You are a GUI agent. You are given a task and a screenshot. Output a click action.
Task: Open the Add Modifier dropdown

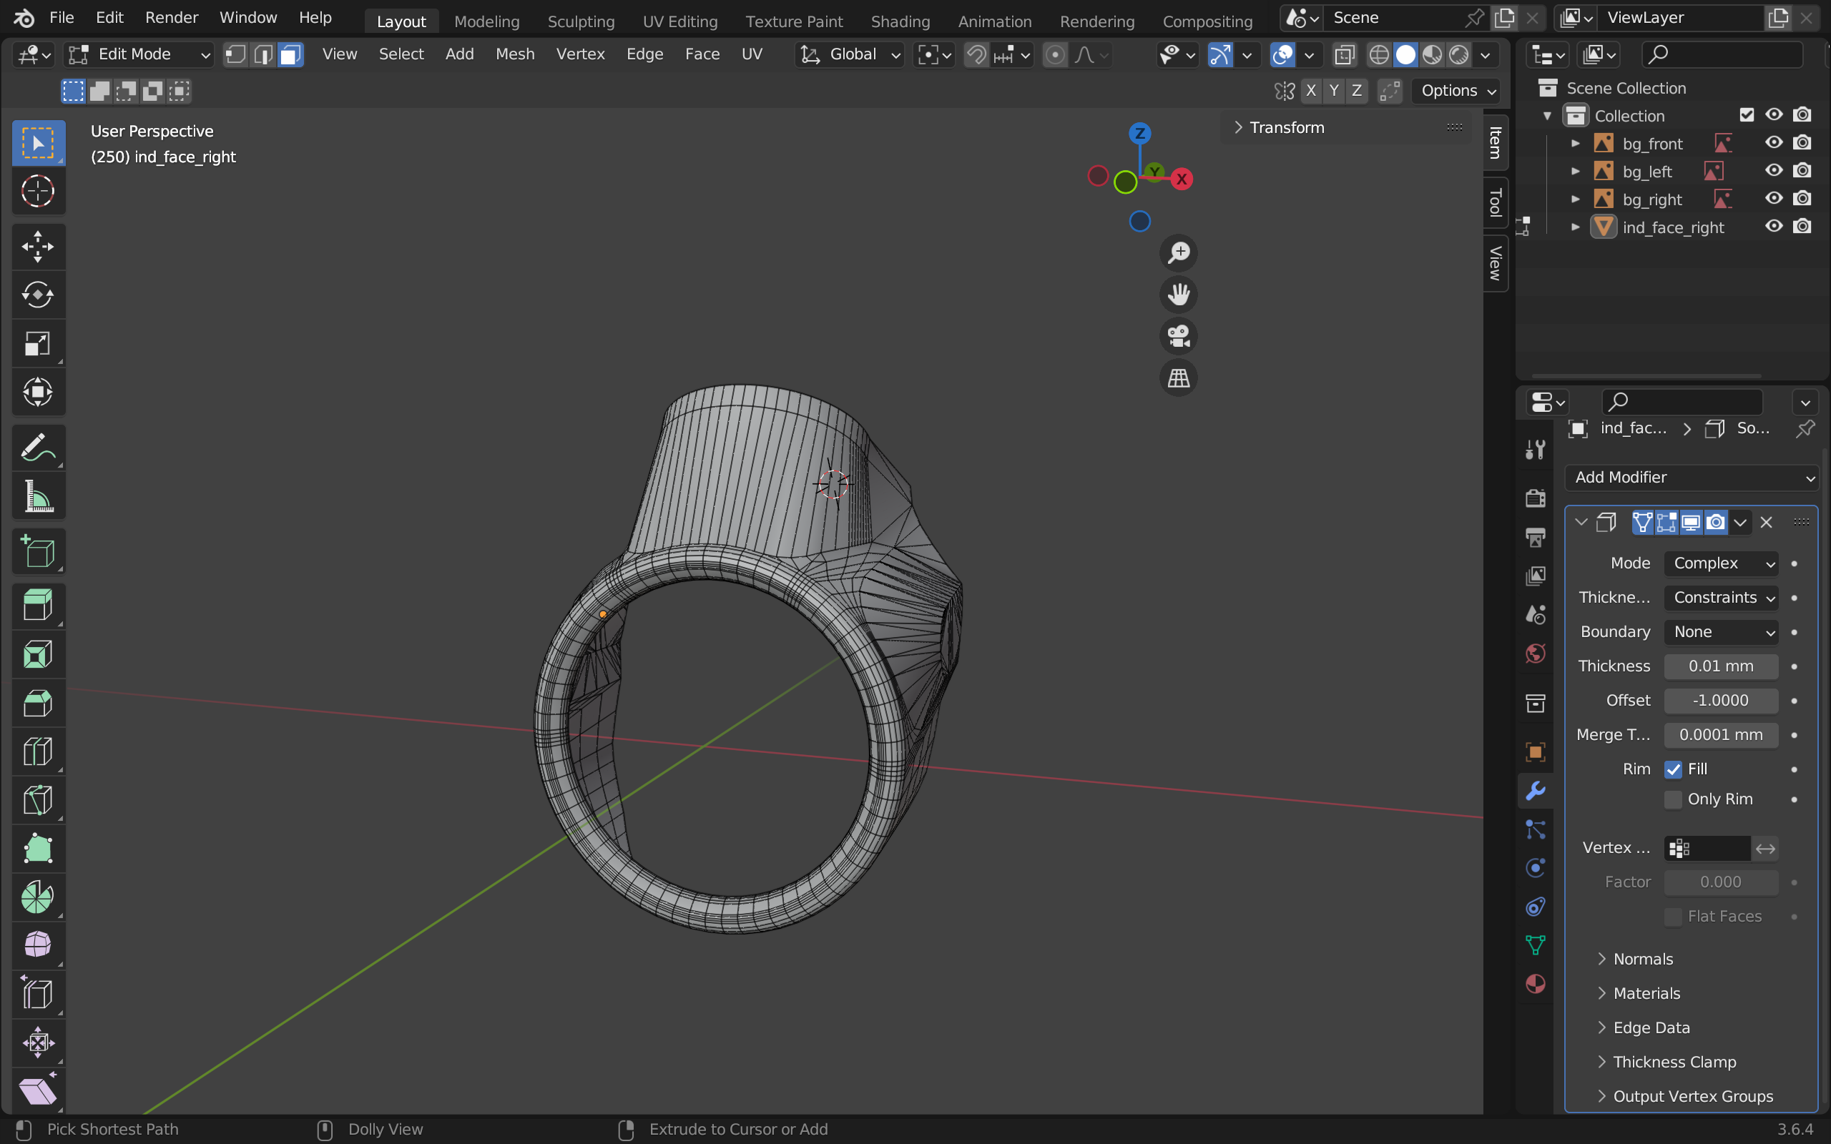tap(1691, 478)
